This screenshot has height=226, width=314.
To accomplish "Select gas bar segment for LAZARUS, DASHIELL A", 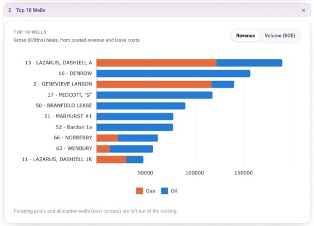I will point(156,63).
